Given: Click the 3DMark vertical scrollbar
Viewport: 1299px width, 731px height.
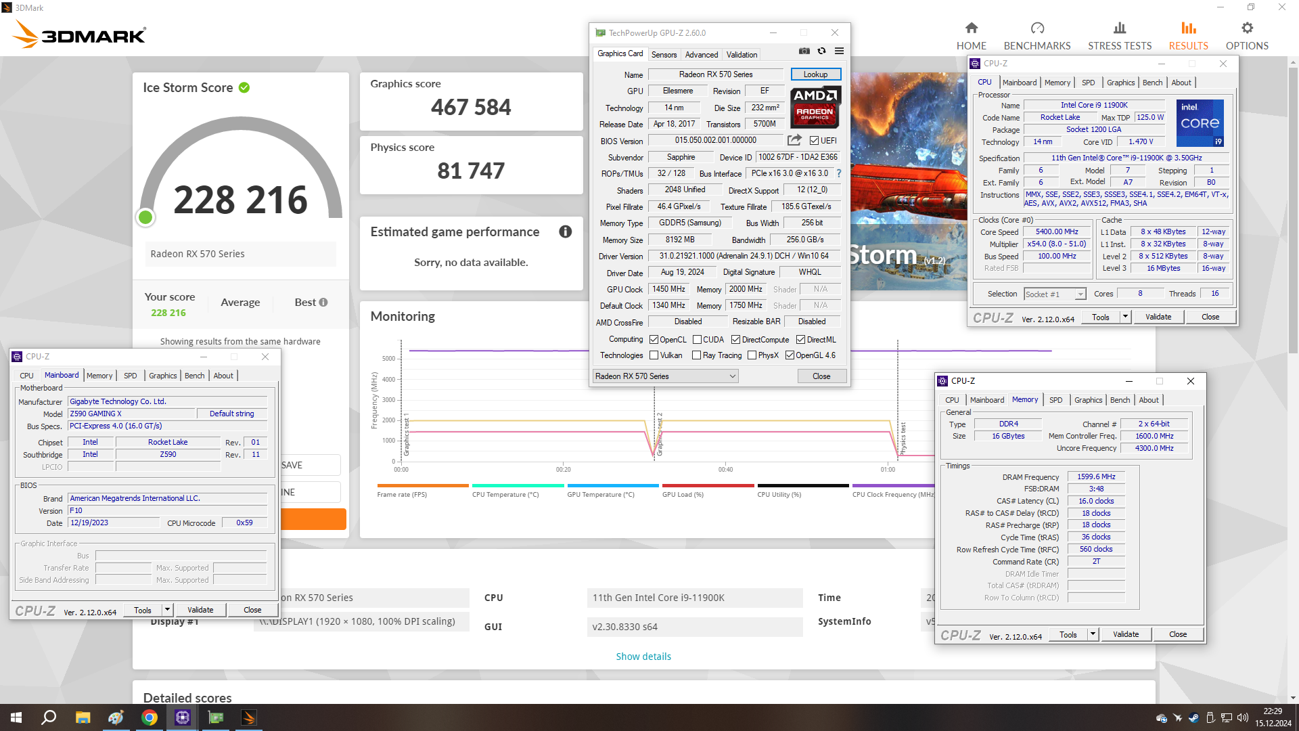Looking at the screenshot, I should (1293, 209).
